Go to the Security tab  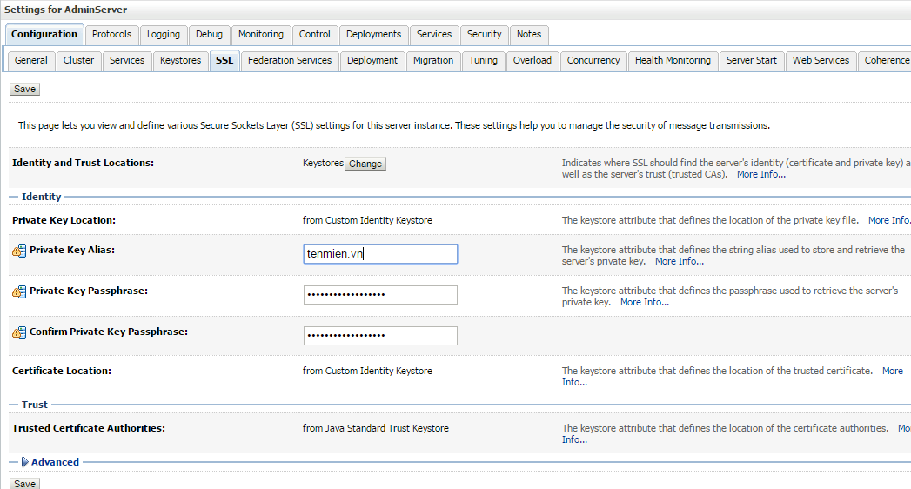[484, 34]
